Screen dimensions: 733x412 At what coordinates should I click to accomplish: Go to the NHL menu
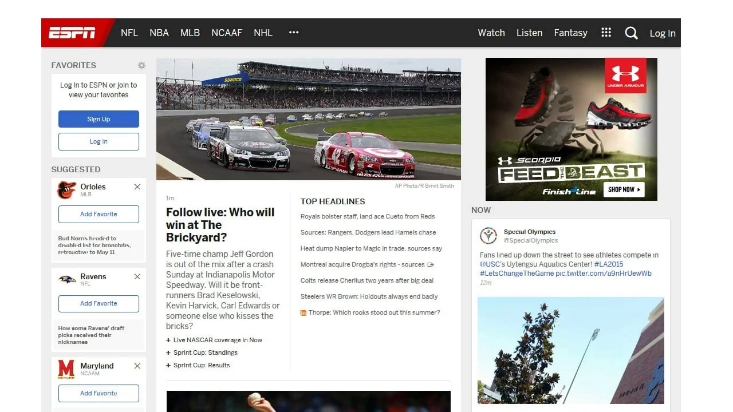point(263,33)
